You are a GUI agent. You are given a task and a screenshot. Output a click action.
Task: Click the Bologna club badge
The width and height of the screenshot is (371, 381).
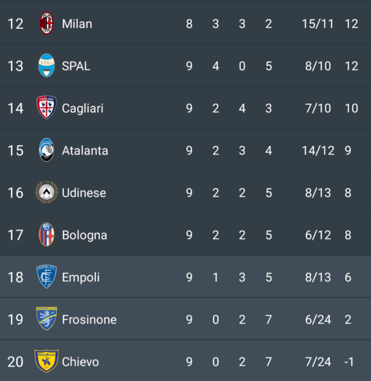[x=46, y=235]
